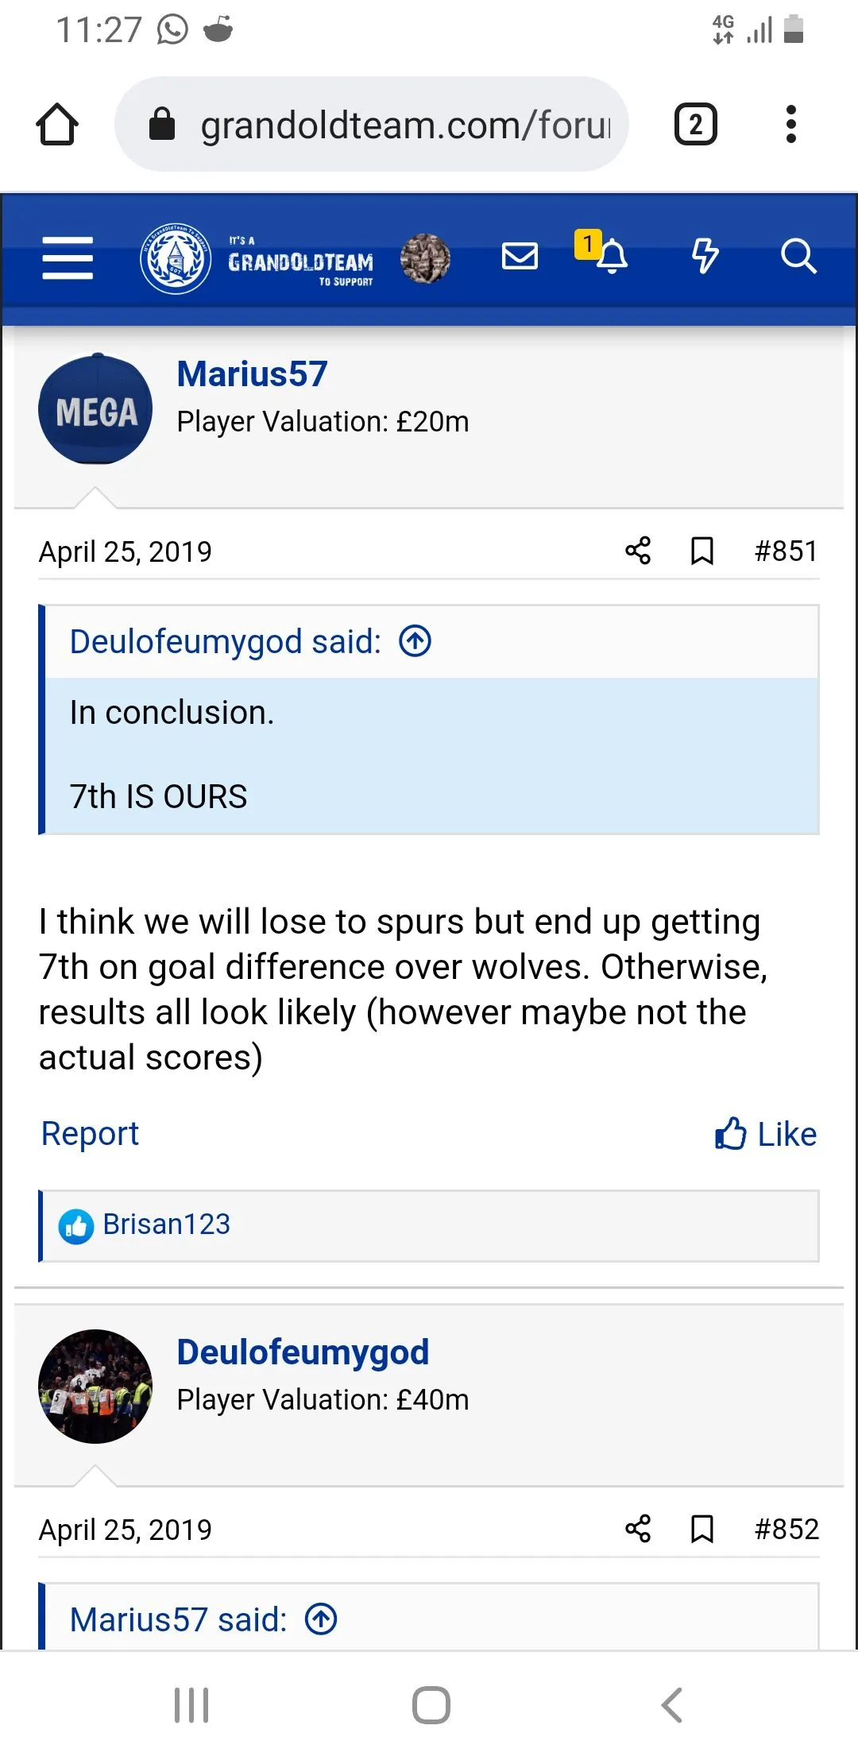Open private messages envelope icon

(x=520, y=257)
